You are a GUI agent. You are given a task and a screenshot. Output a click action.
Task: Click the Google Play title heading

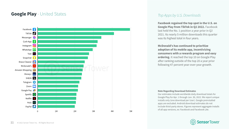[x=24, y=14]
